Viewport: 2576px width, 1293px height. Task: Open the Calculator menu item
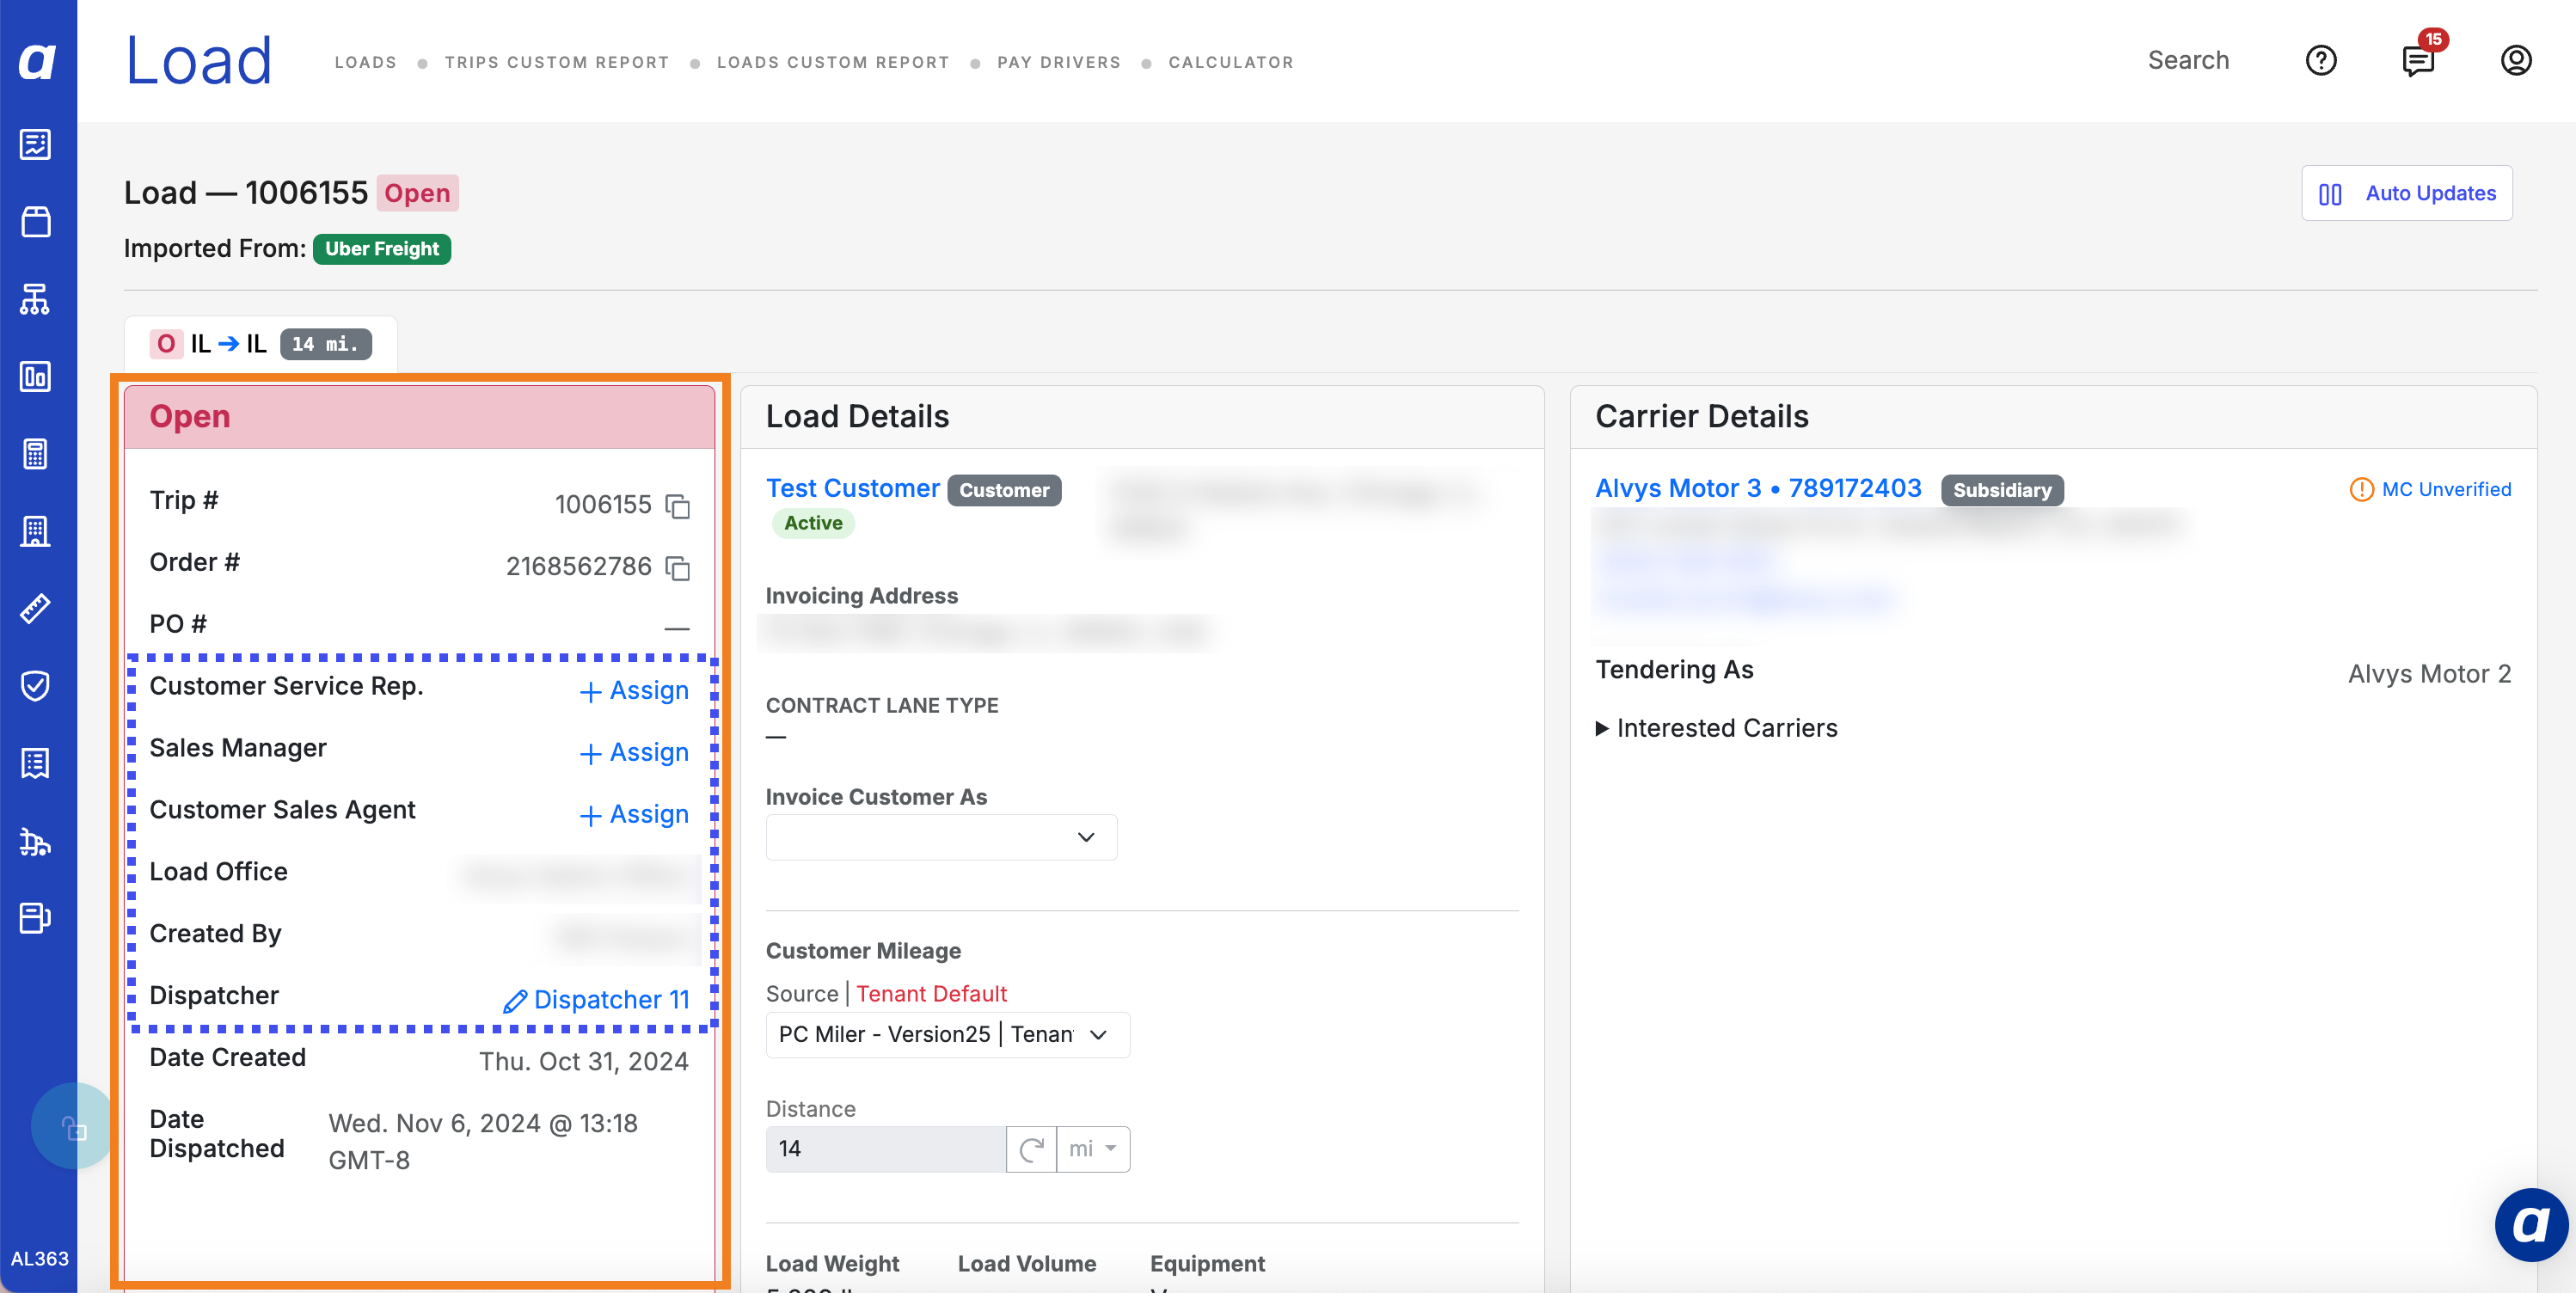[x=1231, y=62]
